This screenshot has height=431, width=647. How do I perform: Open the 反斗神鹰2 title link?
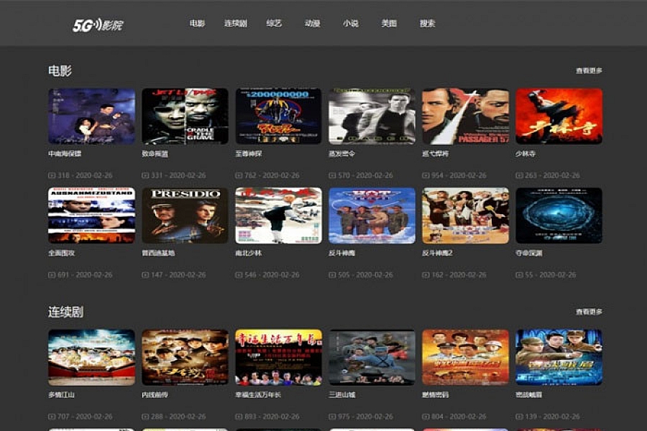coord(437,253)
